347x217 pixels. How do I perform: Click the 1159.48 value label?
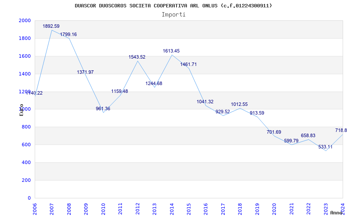pyautogui.click(x=120, y=91)
